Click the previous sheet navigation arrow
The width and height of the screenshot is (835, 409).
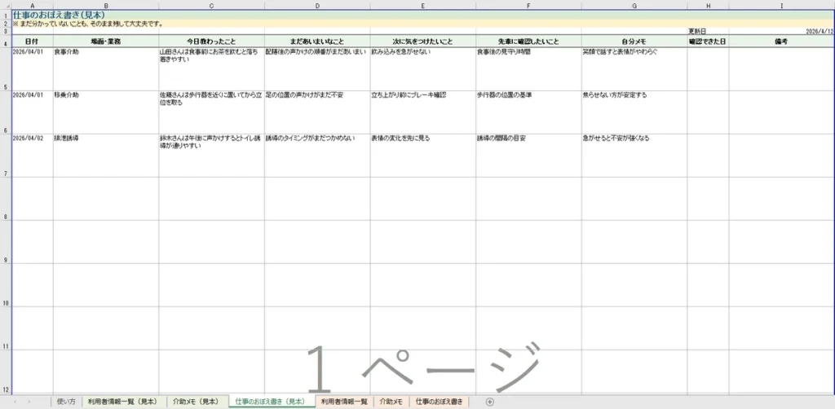click(16, 402)
